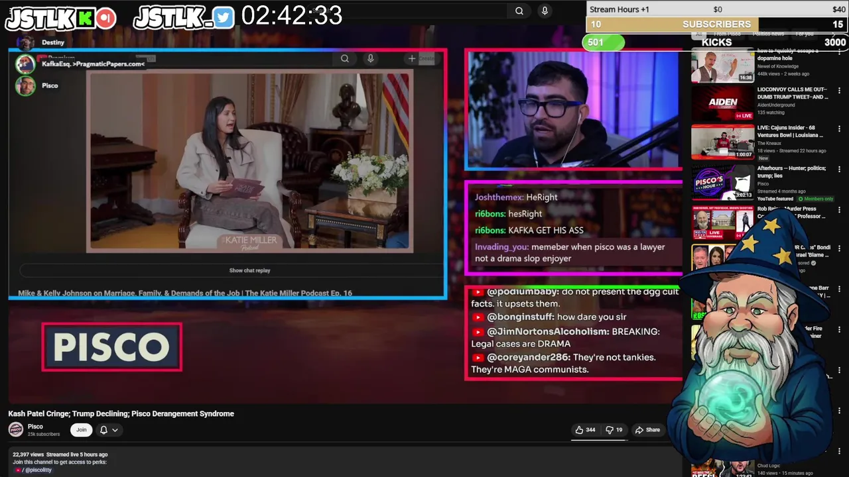Dislike the video showing 19 dislikes
849x477 pixels.
pyautogui.click(x=614, y=430)
